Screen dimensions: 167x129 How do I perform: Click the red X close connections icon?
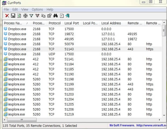7,16
